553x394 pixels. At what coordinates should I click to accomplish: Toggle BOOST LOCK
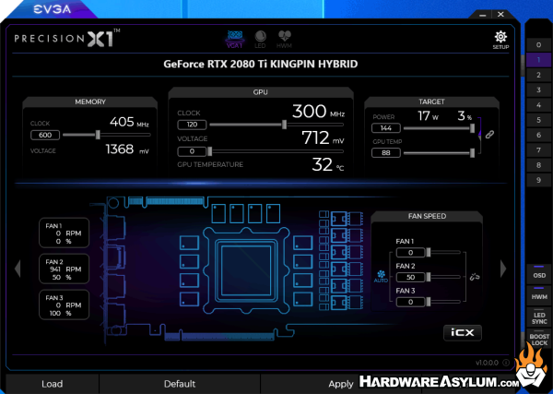tap(539, 339)
